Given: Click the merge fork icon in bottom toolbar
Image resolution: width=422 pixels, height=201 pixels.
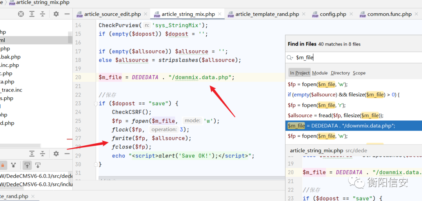Looking at the screenshot, I should 13,165.
